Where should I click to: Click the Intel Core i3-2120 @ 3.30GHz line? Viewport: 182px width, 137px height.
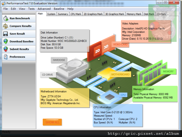click(x=113, y=112)
